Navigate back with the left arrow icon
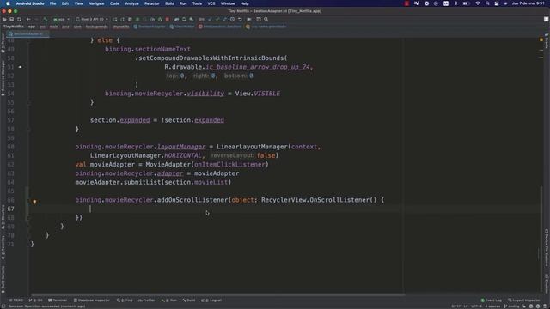Viewport: 550px width, 309px height. 28,19
